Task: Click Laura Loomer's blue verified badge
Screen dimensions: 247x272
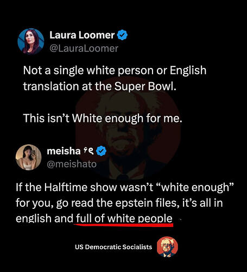Action: [123, 35]
